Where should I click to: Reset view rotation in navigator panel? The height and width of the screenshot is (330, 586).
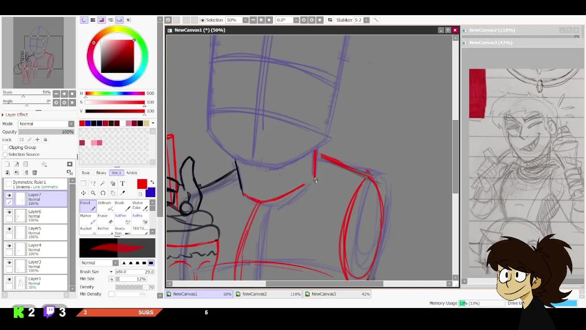(72, 103)
